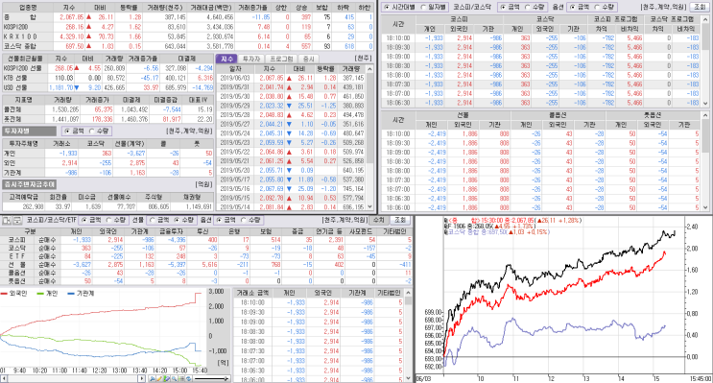Click 조회 button in top-right panel

pyautogui.click(x=700, y=8)
